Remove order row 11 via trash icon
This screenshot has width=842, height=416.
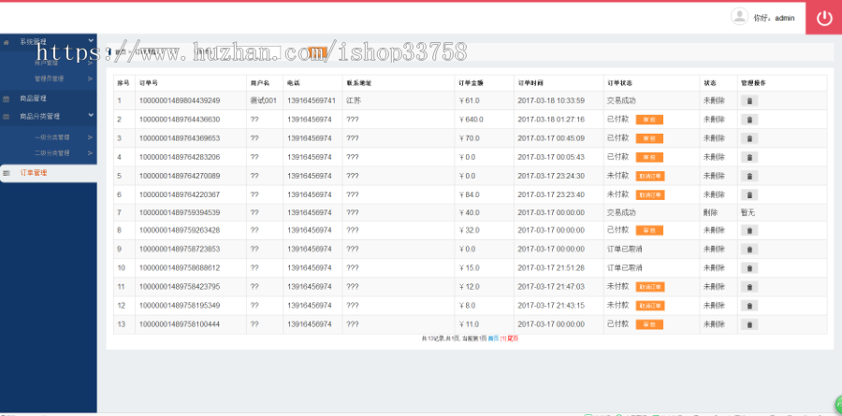coord(749,287)
